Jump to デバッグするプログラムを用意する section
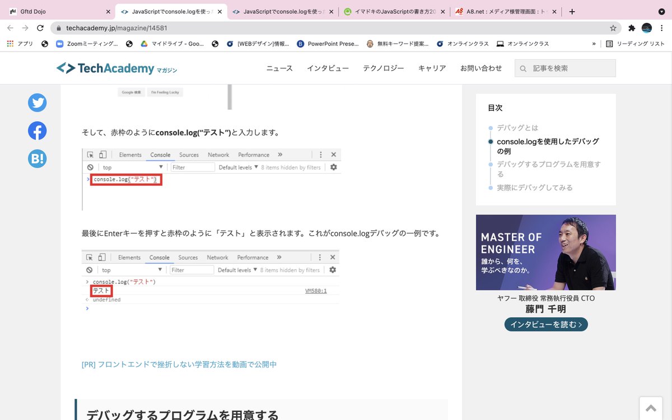 click(x=548, y=169)
